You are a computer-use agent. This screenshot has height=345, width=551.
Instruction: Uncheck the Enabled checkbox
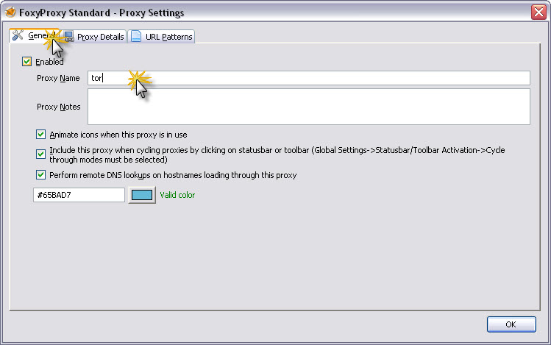[x=27, y=63]
